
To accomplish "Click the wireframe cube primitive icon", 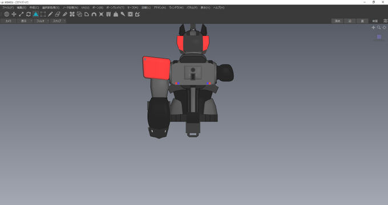I will click(x=79, y=14).
